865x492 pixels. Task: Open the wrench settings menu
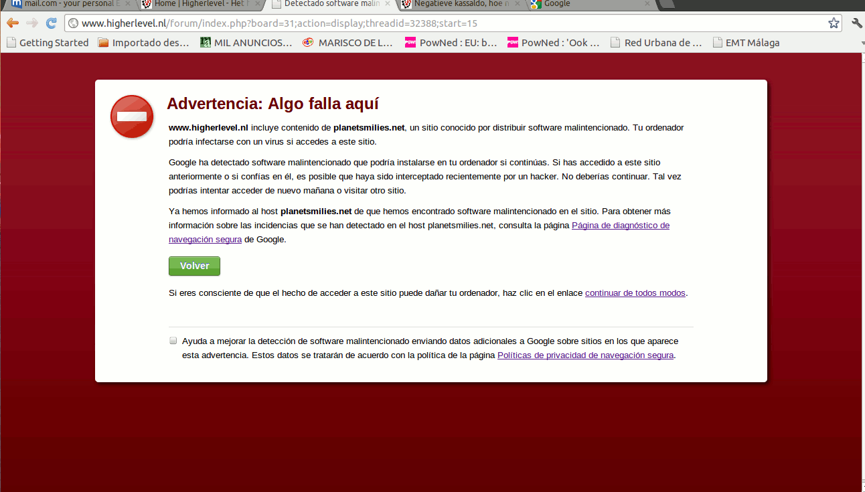[857, 23]
